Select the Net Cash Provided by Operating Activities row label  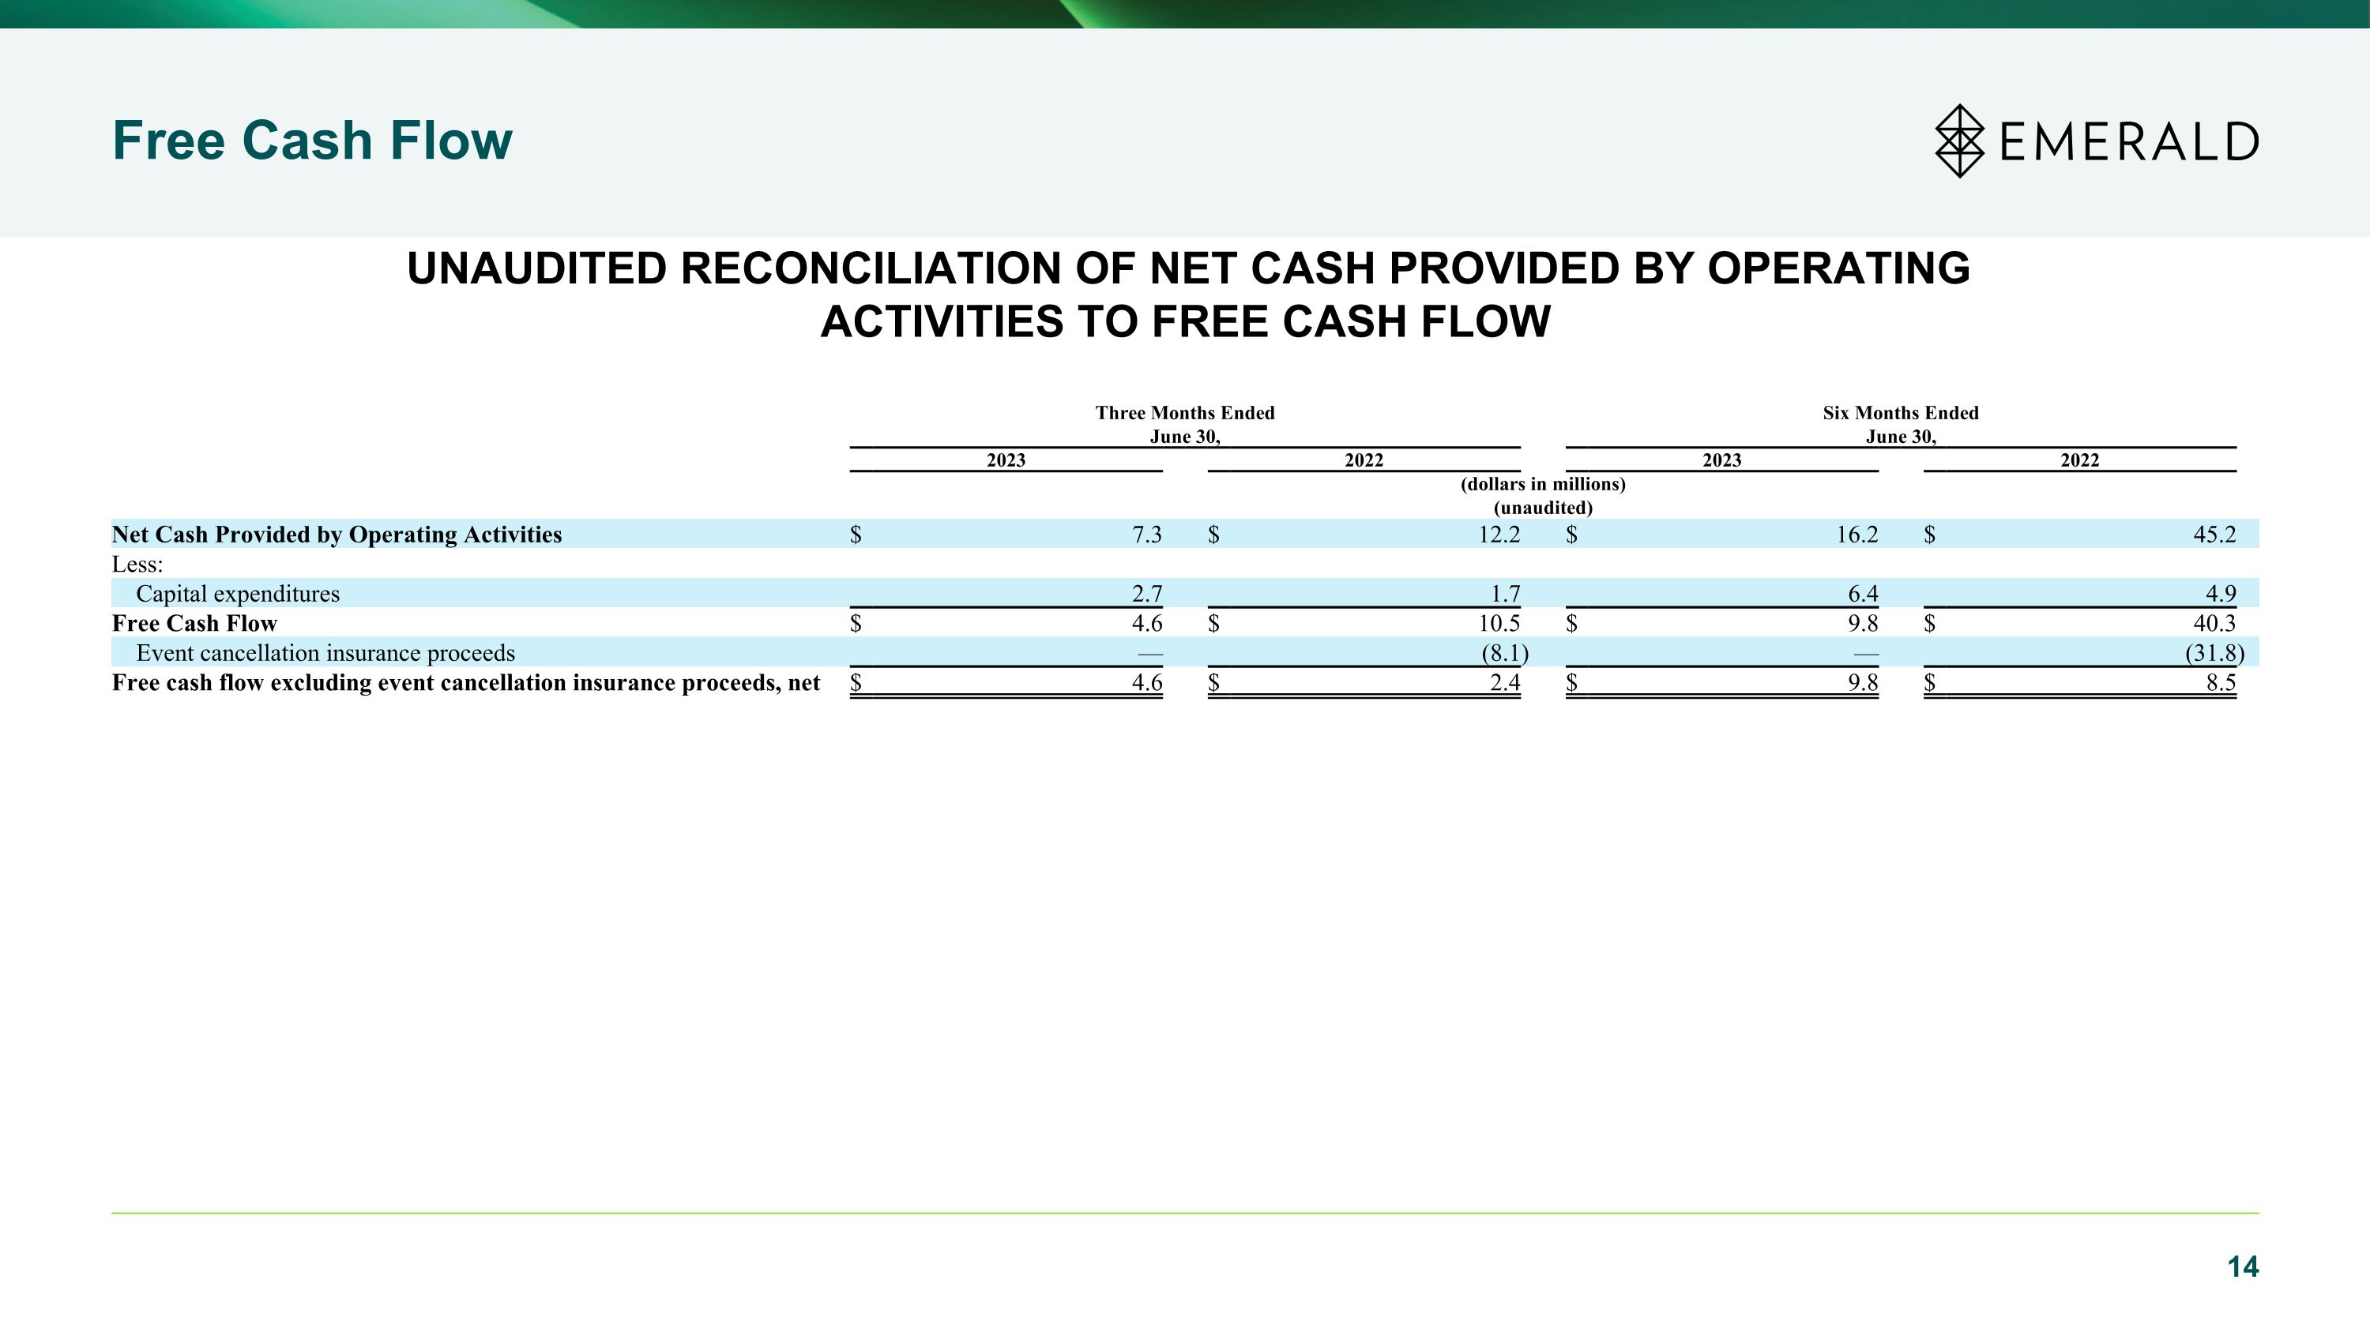pos(337,534)
